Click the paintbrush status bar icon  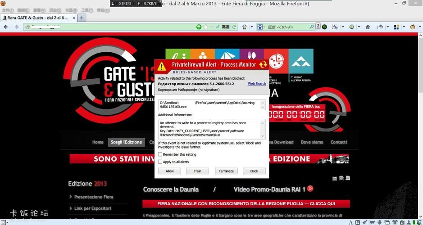(365, 222)
